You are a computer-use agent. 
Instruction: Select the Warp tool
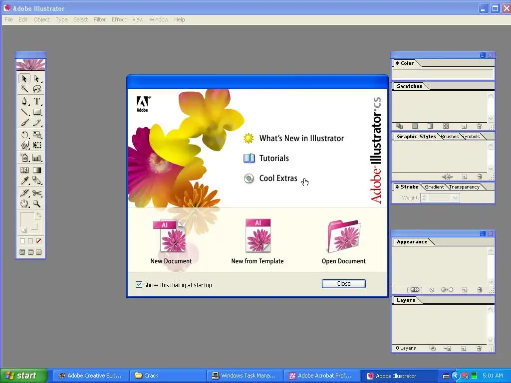24,145
